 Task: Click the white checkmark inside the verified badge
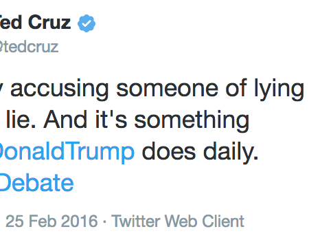pos(87,23)
